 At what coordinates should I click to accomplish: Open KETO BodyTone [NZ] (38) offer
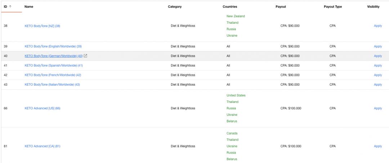click(42, 26)
